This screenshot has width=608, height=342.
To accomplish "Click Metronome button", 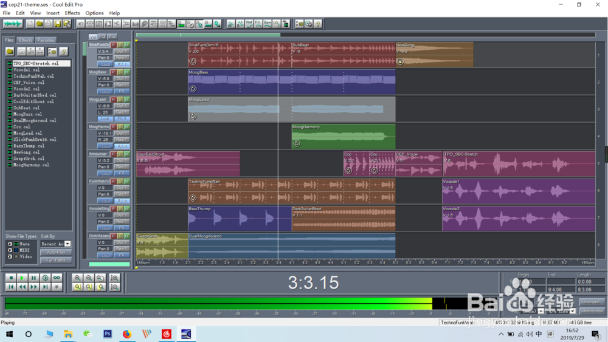I will (592, 311).
